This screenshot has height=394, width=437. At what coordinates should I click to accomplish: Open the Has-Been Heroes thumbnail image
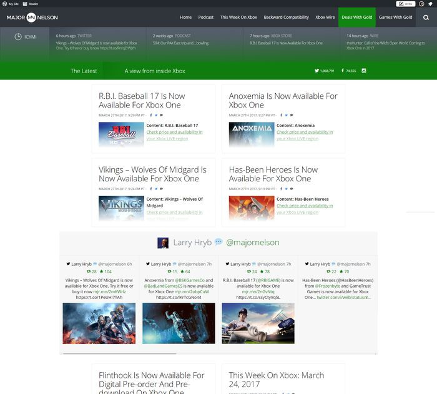[x=252, y=208]
